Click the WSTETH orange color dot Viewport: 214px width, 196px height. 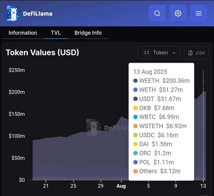[135, 126]
